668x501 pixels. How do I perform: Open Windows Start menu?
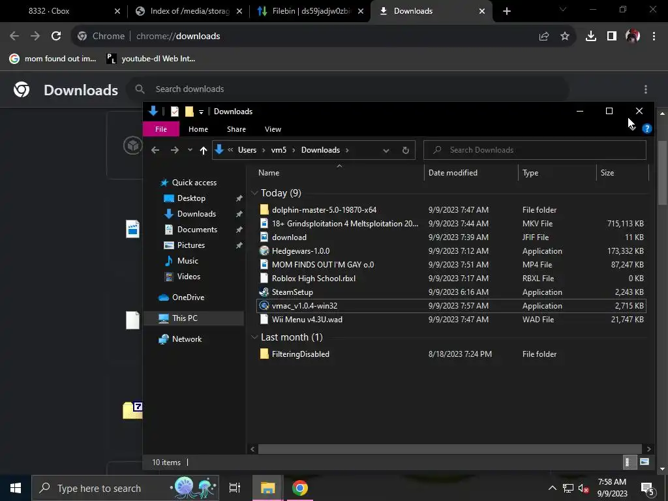[x=16, y=488]
